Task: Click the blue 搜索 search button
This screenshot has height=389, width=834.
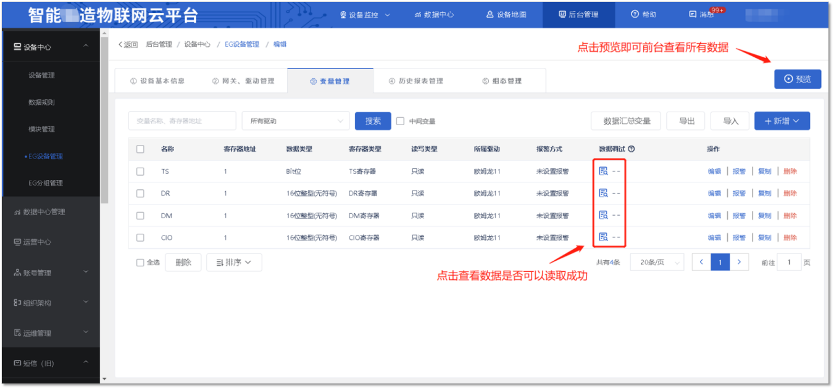Action: coord(373,121)
